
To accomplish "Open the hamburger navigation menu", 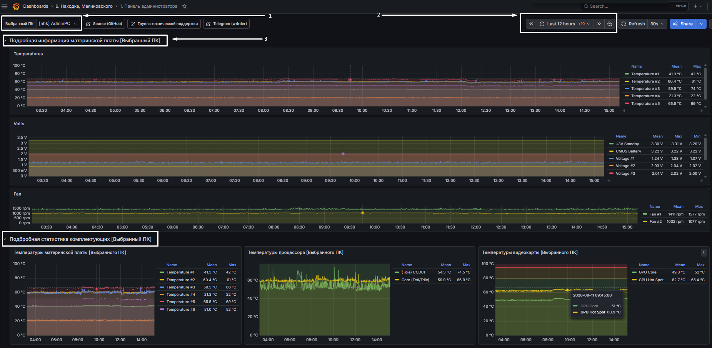I will click(x=5, y=6).
